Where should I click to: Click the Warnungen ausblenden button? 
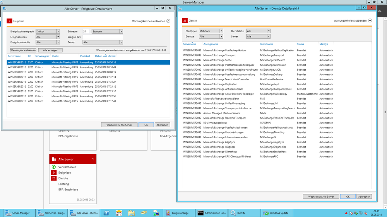point(23,50)
